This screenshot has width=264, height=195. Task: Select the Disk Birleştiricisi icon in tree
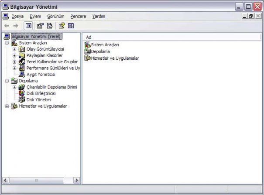point(22,93)
